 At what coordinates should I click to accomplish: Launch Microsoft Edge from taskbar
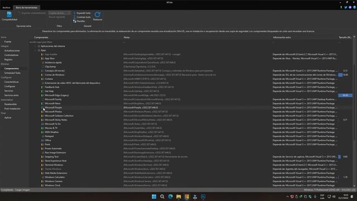tap(170, 197)
